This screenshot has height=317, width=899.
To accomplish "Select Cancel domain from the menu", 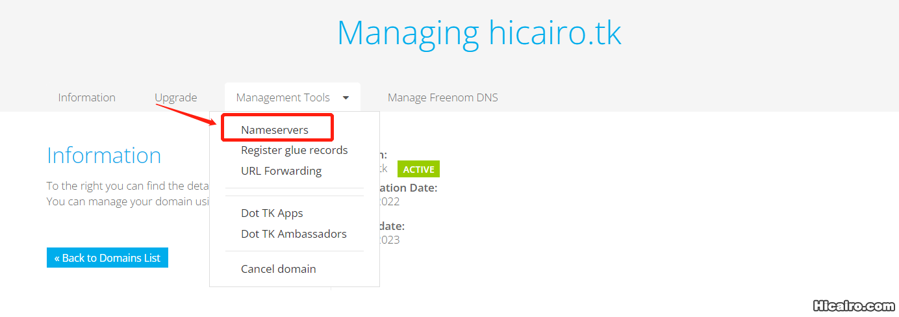I will pyautogui.click(x=278, y=269).
